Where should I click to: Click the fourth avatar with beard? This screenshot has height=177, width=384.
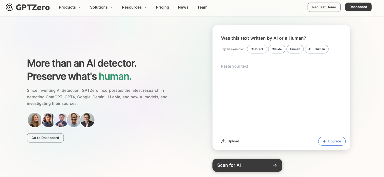74,120
